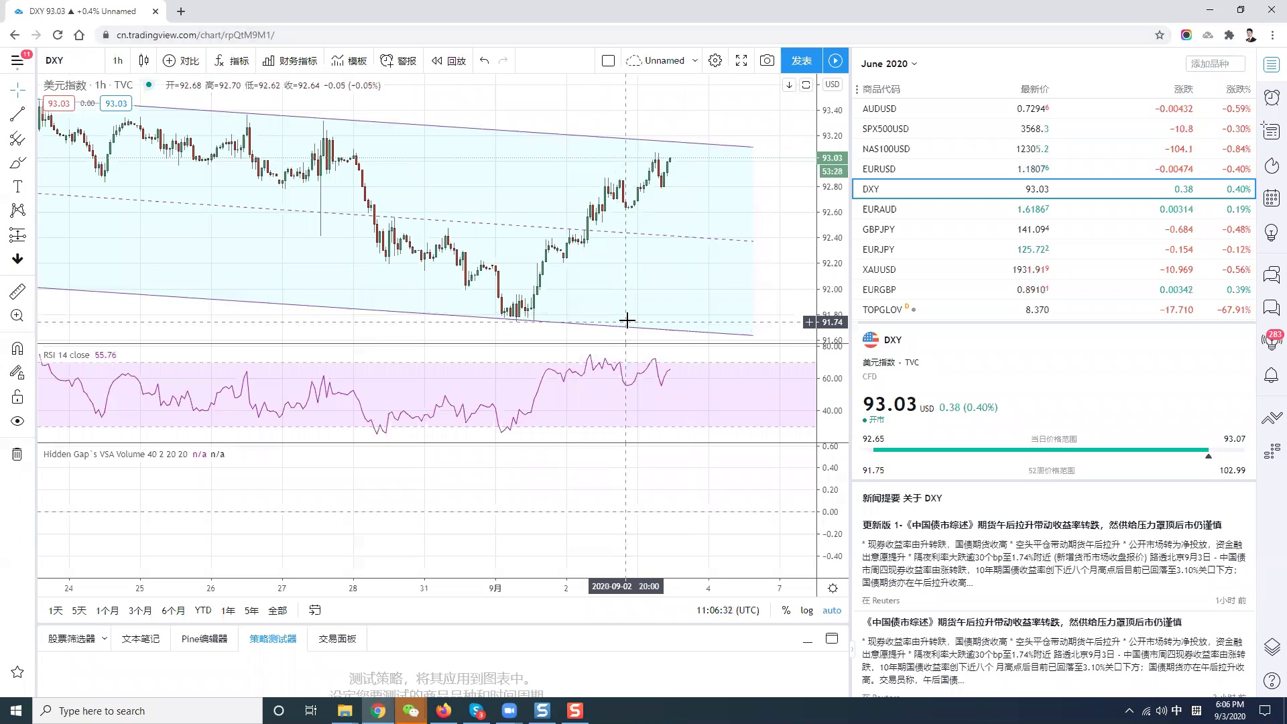The image size is (1287, 724).
Task: Open the 交易面板 tab
Action: tap(337, 639)
